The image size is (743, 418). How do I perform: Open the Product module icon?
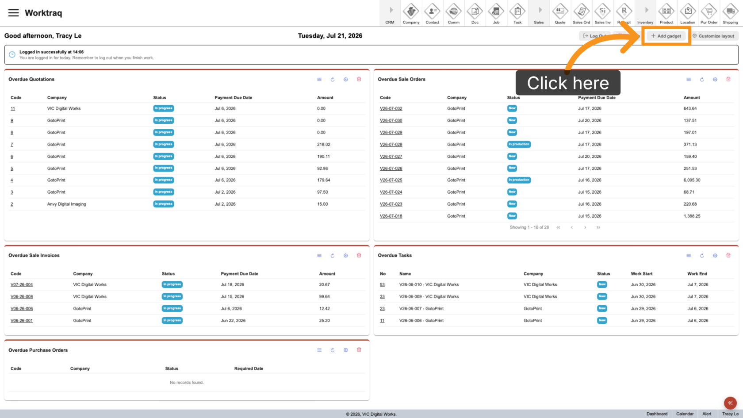[x=666, y=13]
